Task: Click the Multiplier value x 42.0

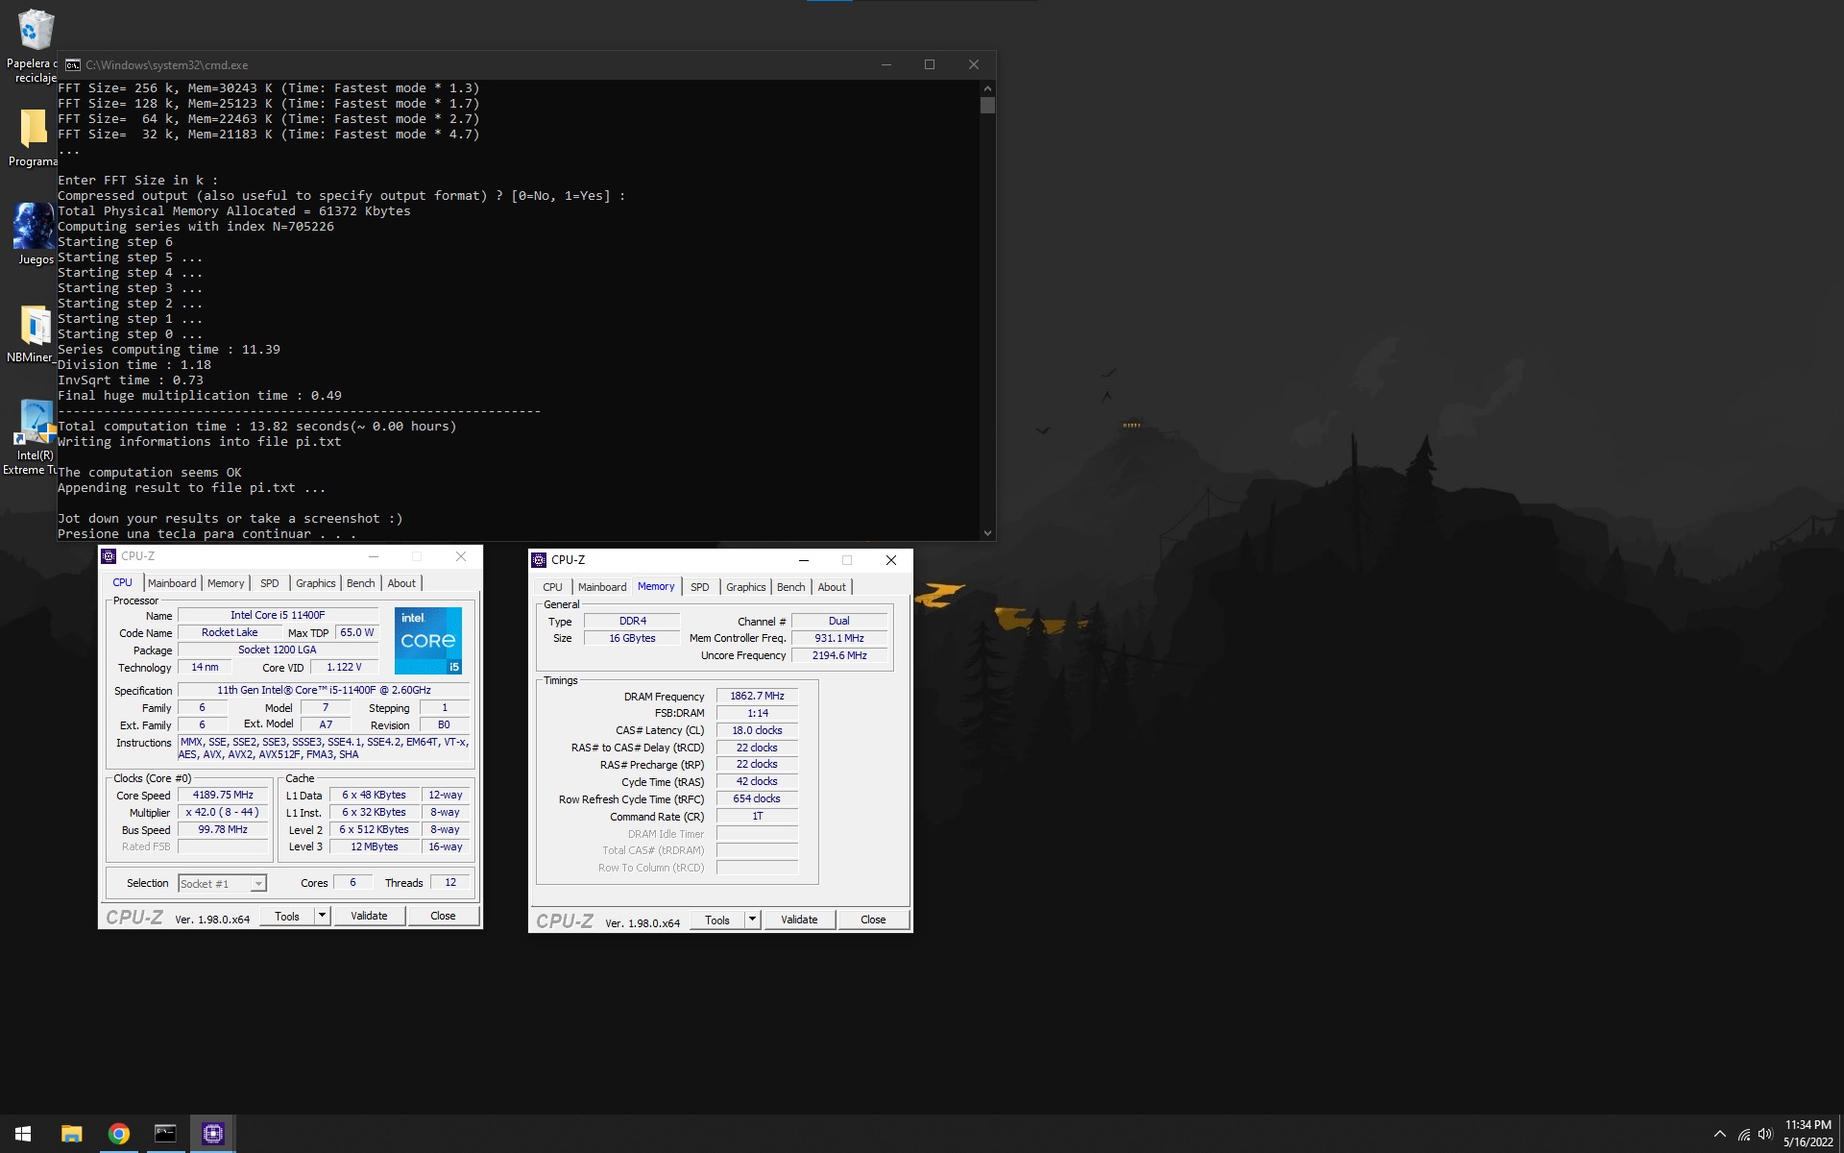Action: pyautogui.click(x=223, y=813)
